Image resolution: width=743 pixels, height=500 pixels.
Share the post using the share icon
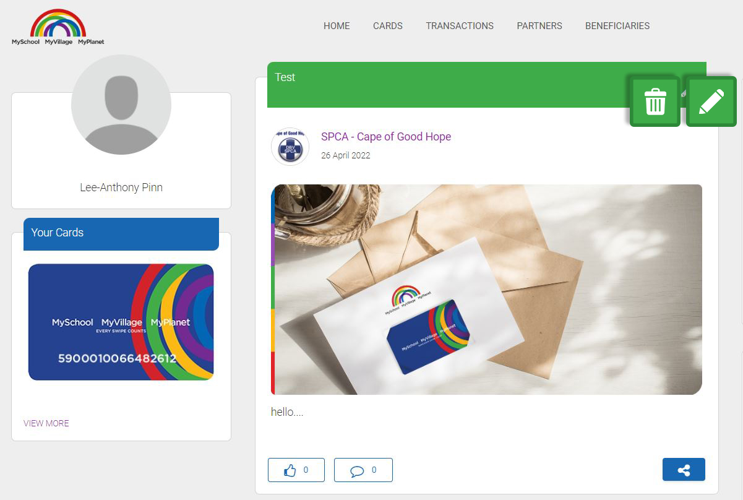(x=684, y=470)
